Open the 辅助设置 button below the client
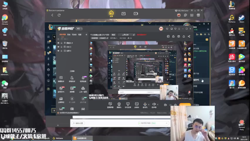The width and height of the screenshot is (250, 141). pos(78,123)
